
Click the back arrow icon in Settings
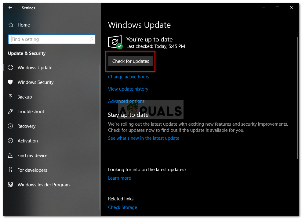coord(10,8)
